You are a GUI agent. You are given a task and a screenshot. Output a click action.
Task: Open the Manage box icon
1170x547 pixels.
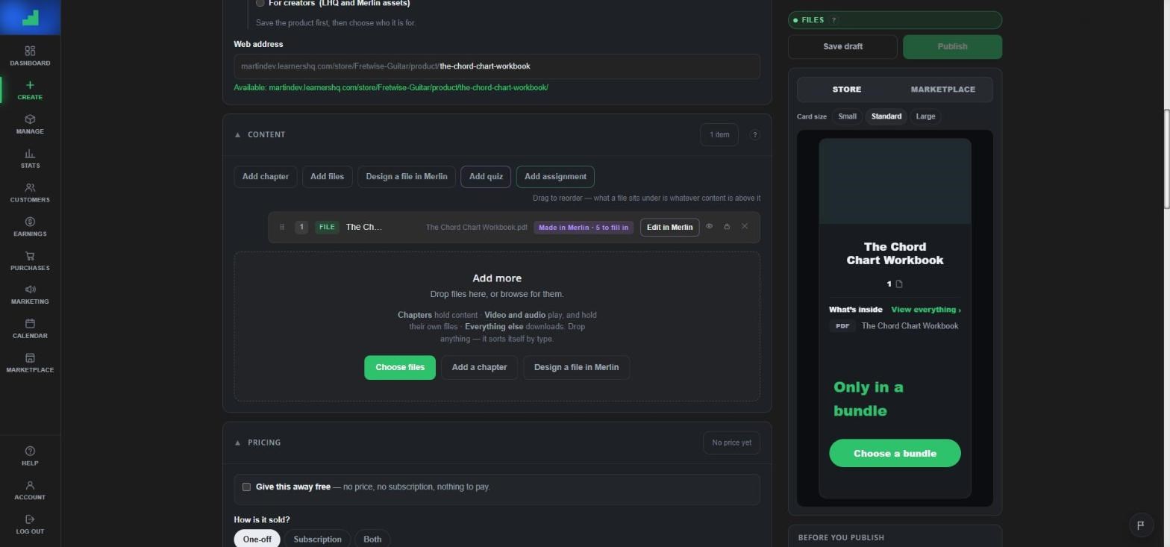tap(30, 119)
